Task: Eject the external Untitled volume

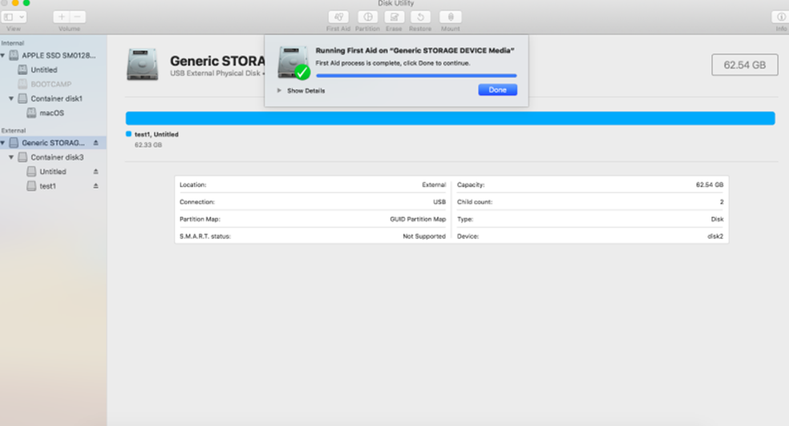Action: (x=95, y=171)
